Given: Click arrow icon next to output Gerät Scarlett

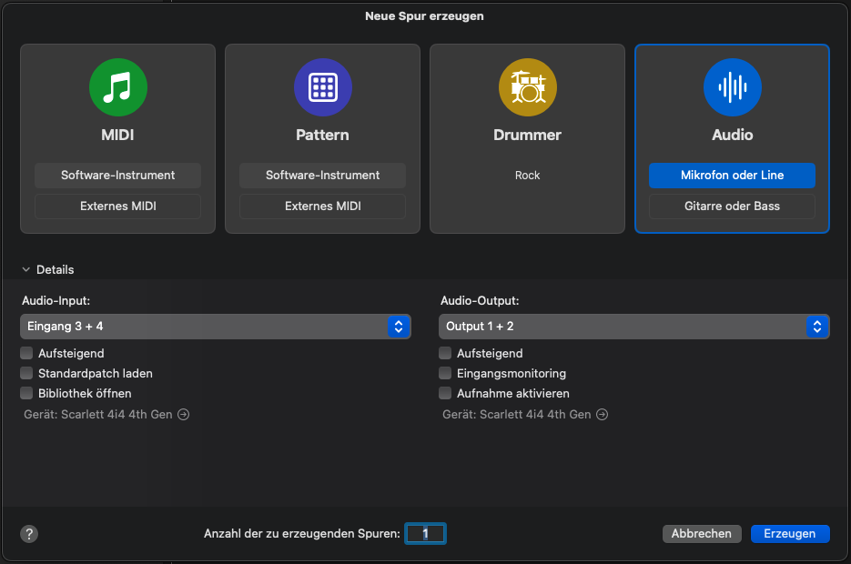Looking at the screenshot, I should coord(603,415).
